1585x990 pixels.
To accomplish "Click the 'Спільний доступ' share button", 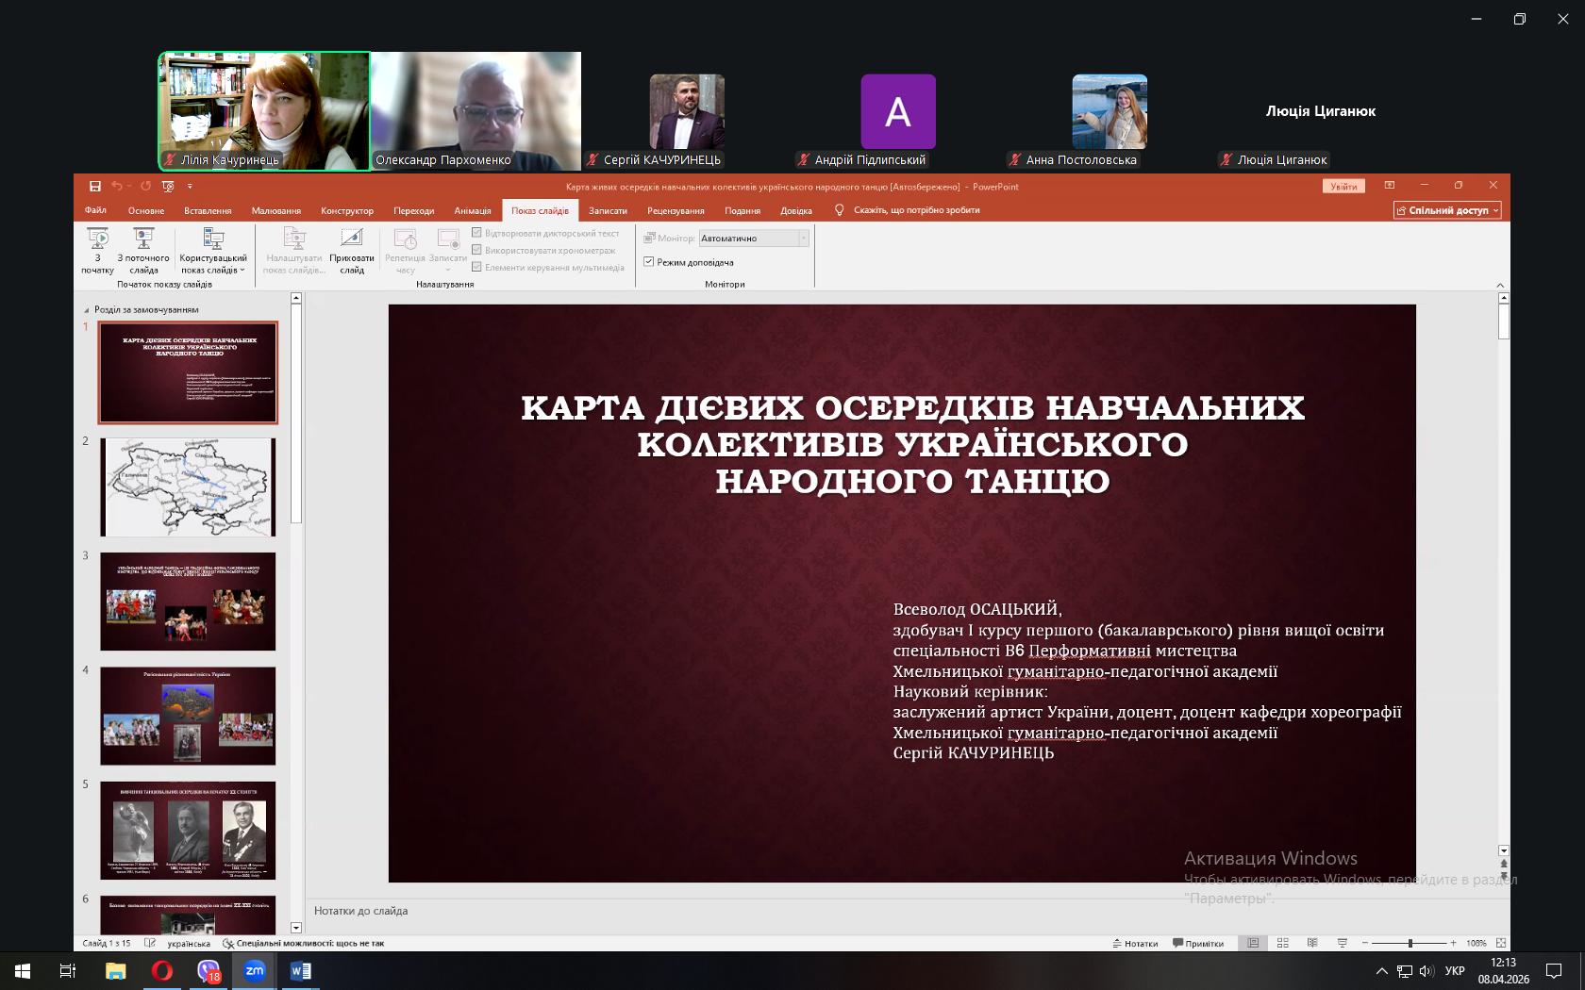I will click(1447, 210).
